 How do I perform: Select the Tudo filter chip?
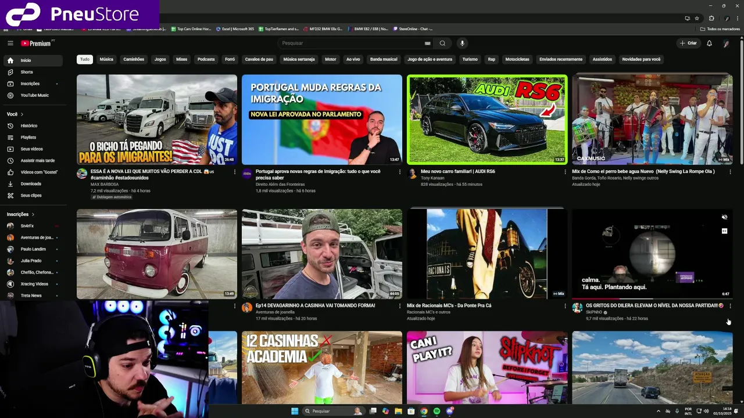[85, 59]
